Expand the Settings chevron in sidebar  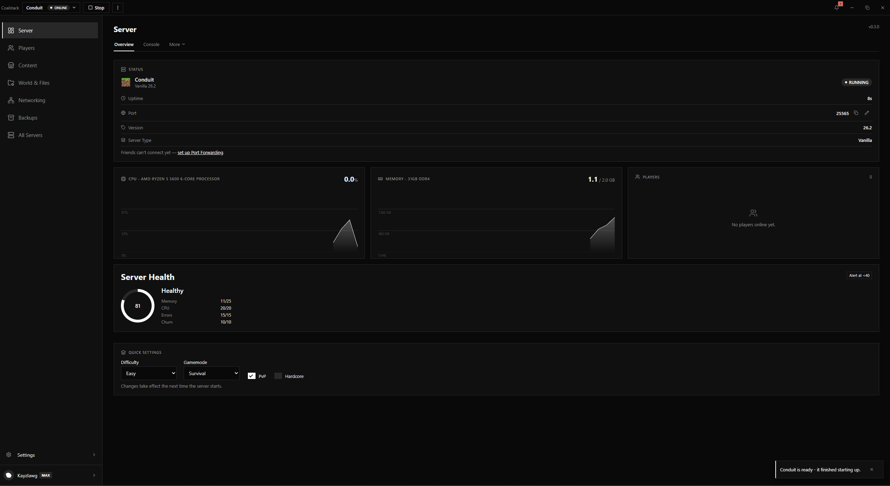[94, 455]
